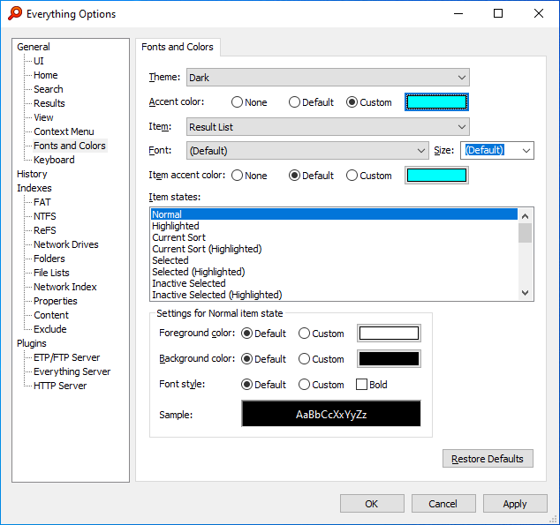Open the Exclude index page
560x525 pixels.
point(50,329)
